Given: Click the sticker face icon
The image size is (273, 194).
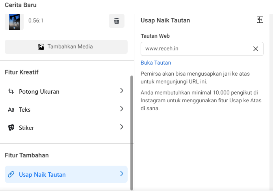Looking at the screenshot, I should tap(11, 128).
